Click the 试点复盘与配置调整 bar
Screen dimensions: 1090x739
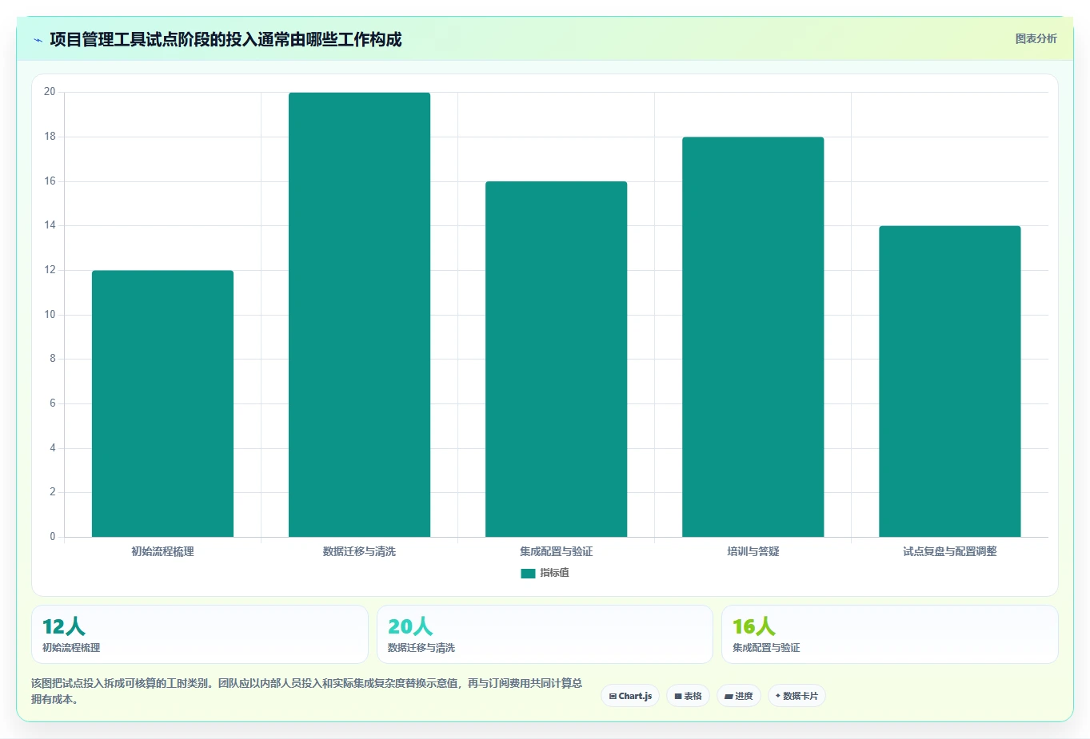(949, 381)
